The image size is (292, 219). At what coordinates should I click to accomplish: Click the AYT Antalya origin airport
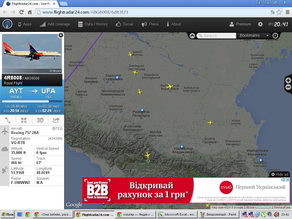coord(16,93)
